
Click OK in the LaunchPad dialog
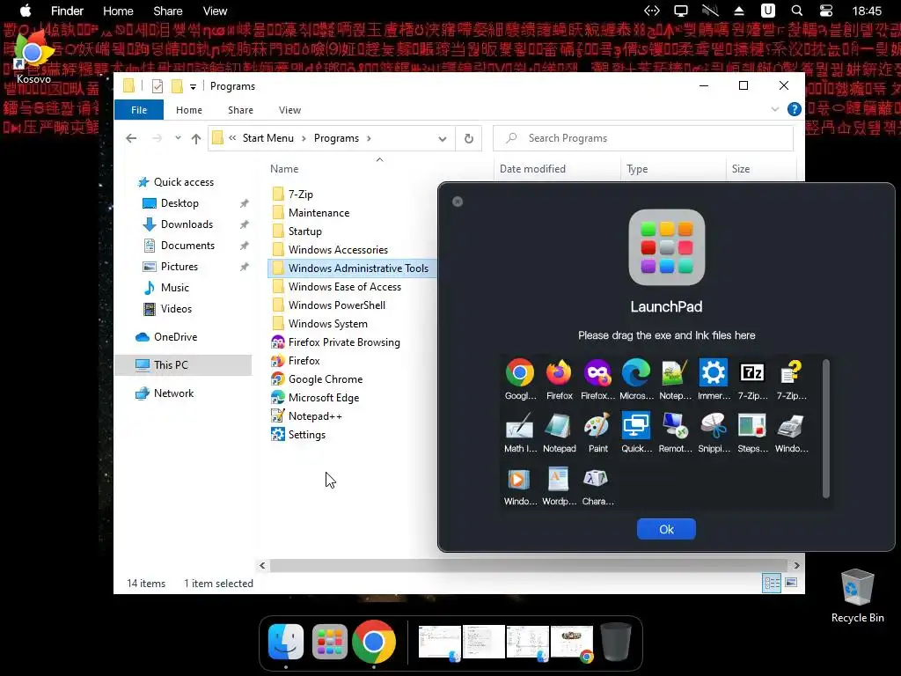[666, 529]
